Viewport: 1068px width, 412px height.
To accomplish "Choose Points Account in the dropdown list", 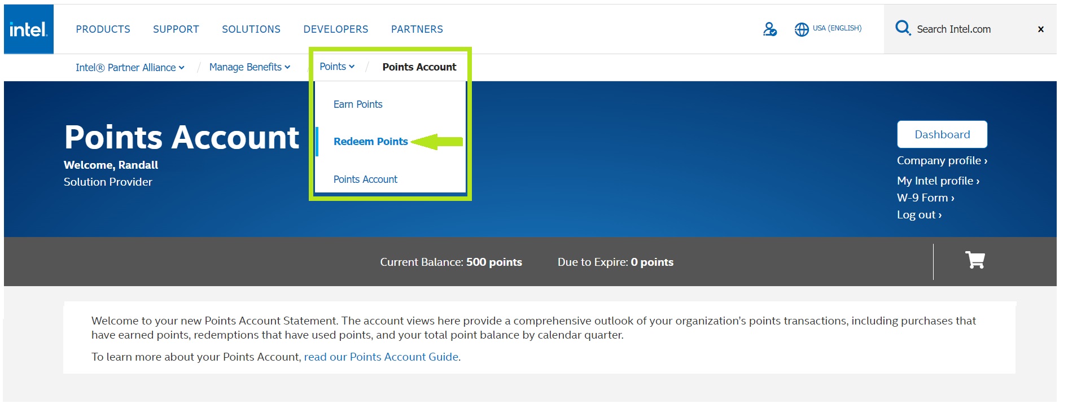I will coord(365,179).
